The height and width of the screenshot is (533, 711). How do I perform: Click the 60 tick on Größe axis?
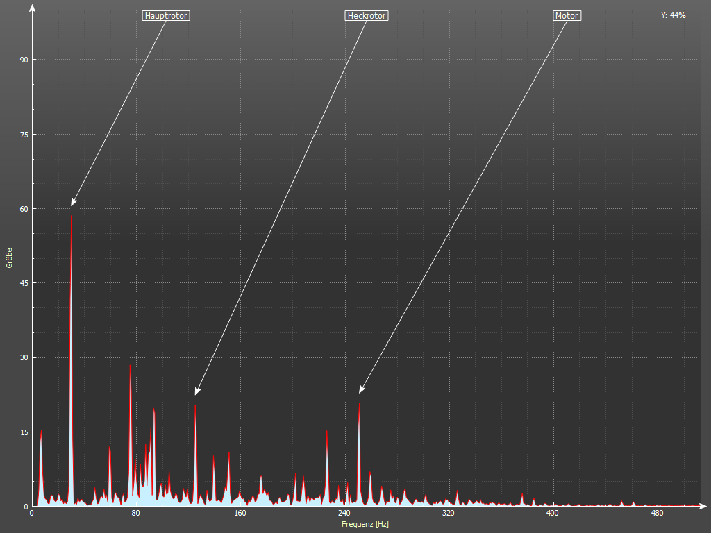tap(24, 209)
